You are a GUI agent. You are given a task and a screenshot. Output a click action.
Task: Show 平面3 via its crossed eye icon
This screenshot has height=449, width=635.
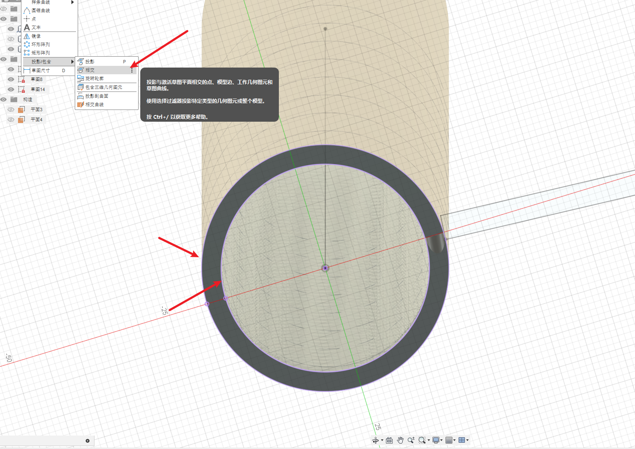11,110
